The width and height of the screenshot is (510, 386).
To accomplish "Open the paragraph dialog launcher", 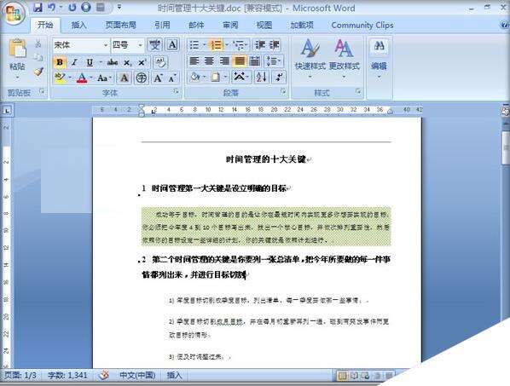I will coord(283,92).
